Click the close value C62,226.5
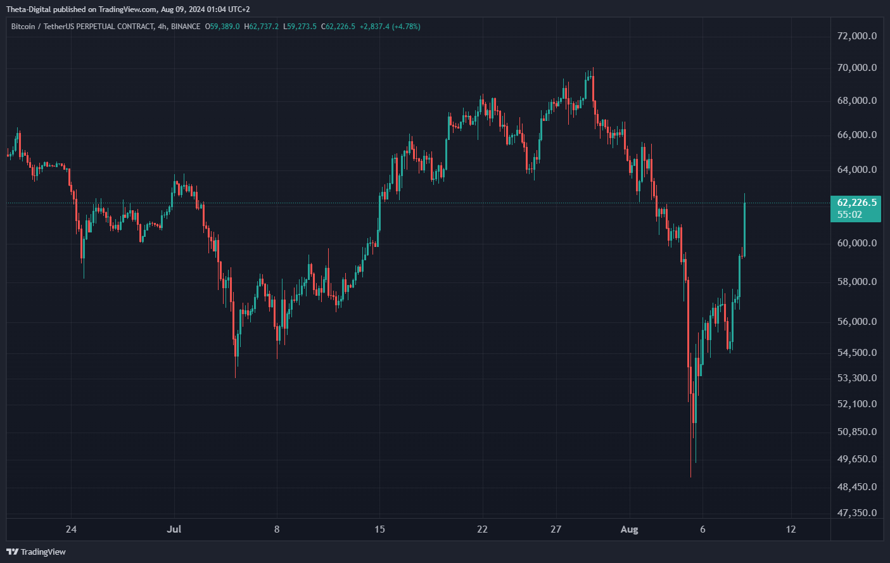Viewport: 890px width, 563px height. (x=338, y=27)
